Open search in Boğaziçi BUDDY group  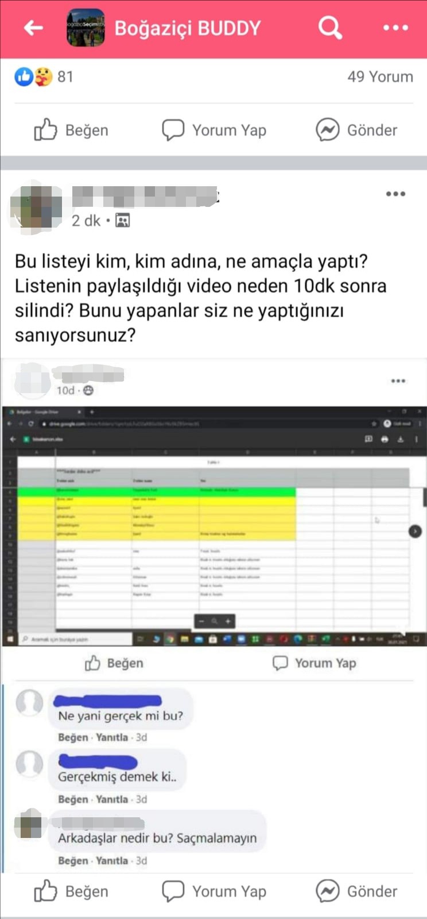tap(330, 27)
